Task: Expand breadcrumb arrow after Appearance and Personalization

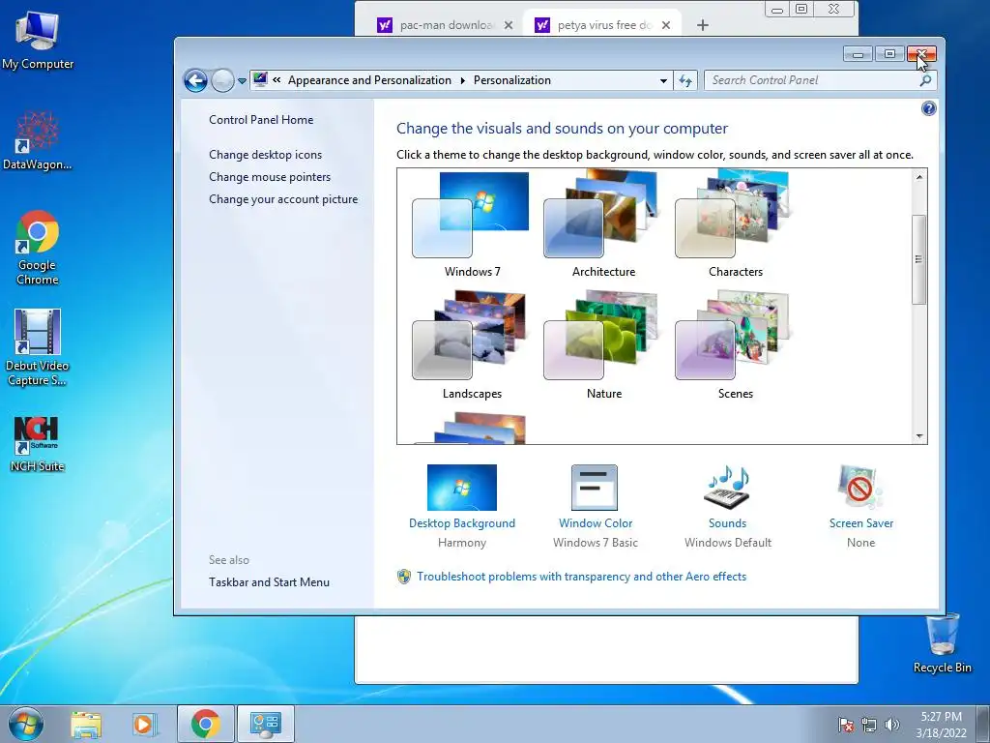Action: tap(463, 81)
